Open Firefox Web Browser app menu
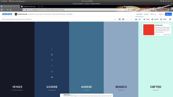This screenshot has height=97, width=173. coord(17,1)
